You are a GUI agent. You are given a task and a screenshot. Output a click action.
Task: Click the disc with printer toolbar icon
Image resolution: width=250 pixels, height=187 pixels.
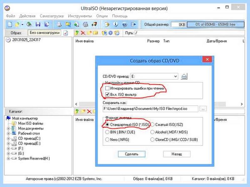(85, 25)
